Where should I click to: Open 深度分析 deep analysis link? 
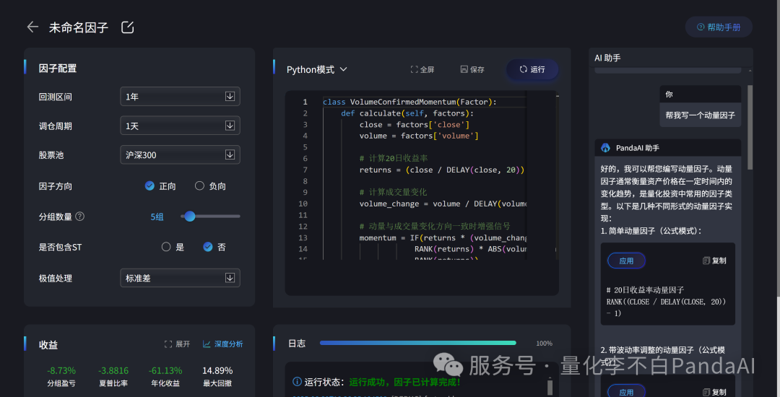223,344
